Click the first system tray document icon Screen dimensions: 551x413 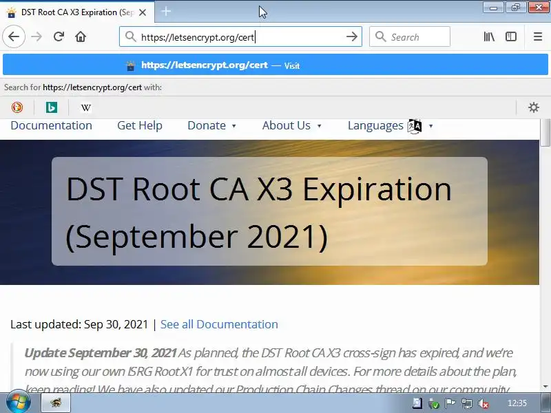pyautogui.click(x=417, y=403)
